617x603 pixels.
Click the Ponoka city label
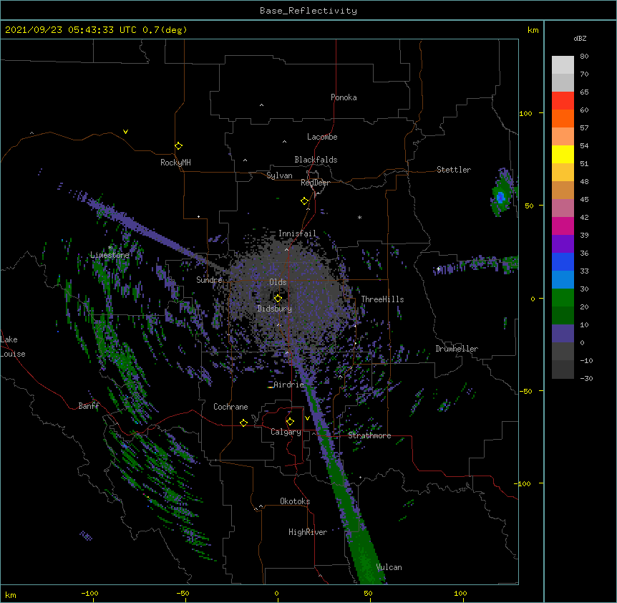344,97
